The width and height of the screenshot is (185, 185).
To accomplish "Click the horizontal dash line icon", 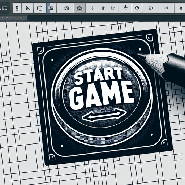I will 166,8.
